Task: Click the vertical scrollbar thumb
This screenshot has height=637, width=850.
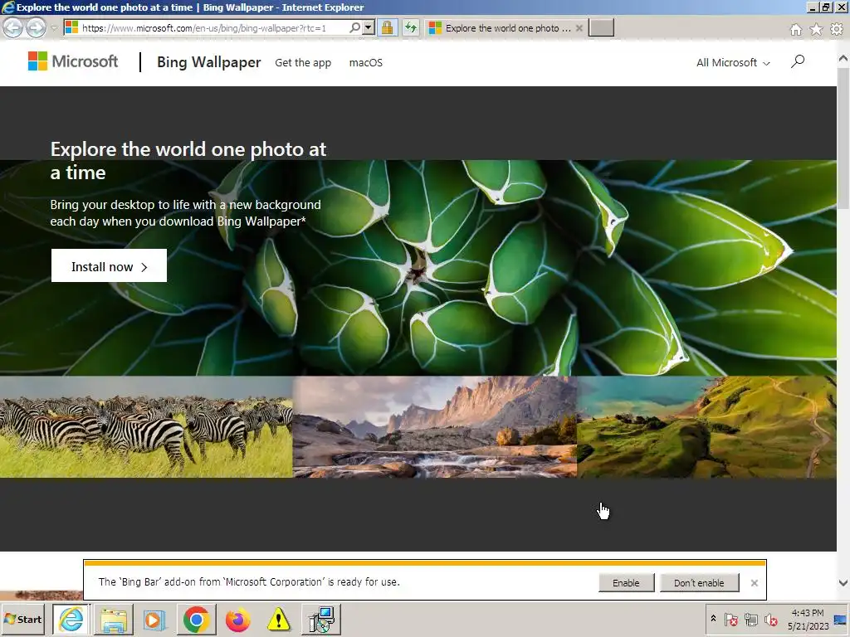Action: point(843,138)
